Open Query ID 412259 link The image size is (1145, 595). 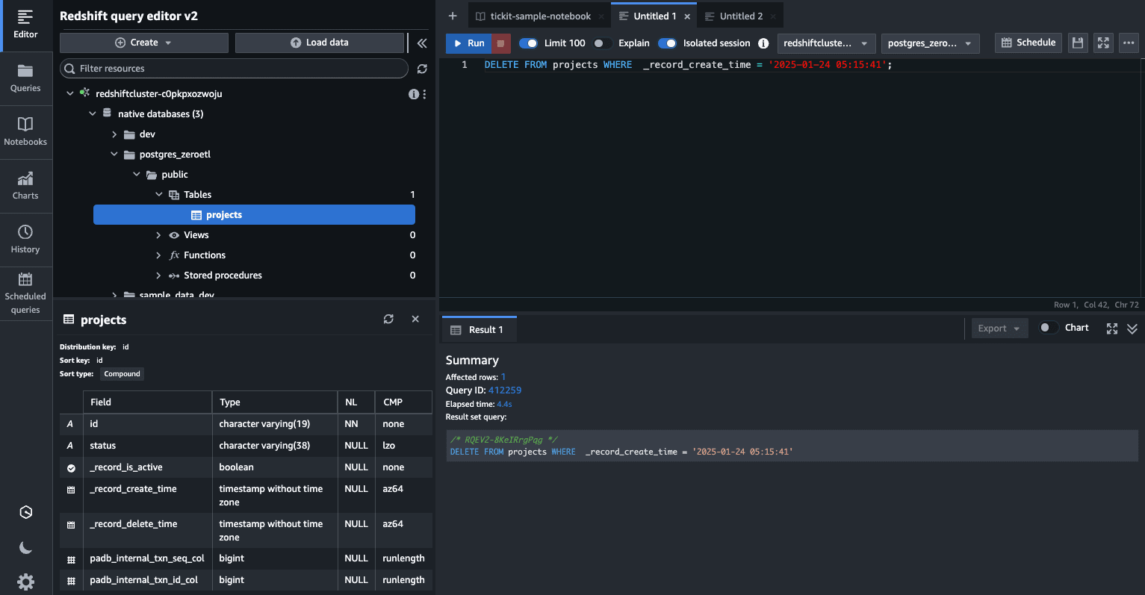(505, 390)
